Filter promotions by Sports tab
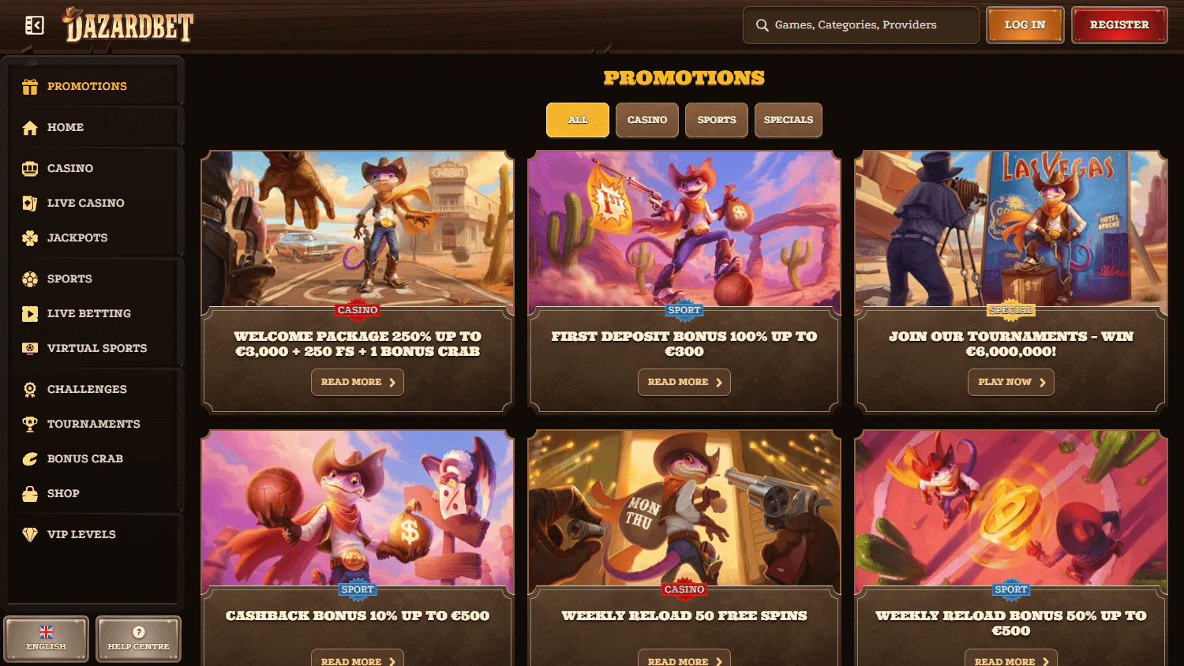The width and height of the screenshot is (1184, 666). click(x=717, y=120)
